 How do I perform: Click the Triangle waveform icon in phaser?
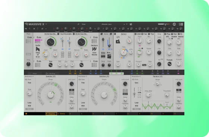tap(169, 64)
